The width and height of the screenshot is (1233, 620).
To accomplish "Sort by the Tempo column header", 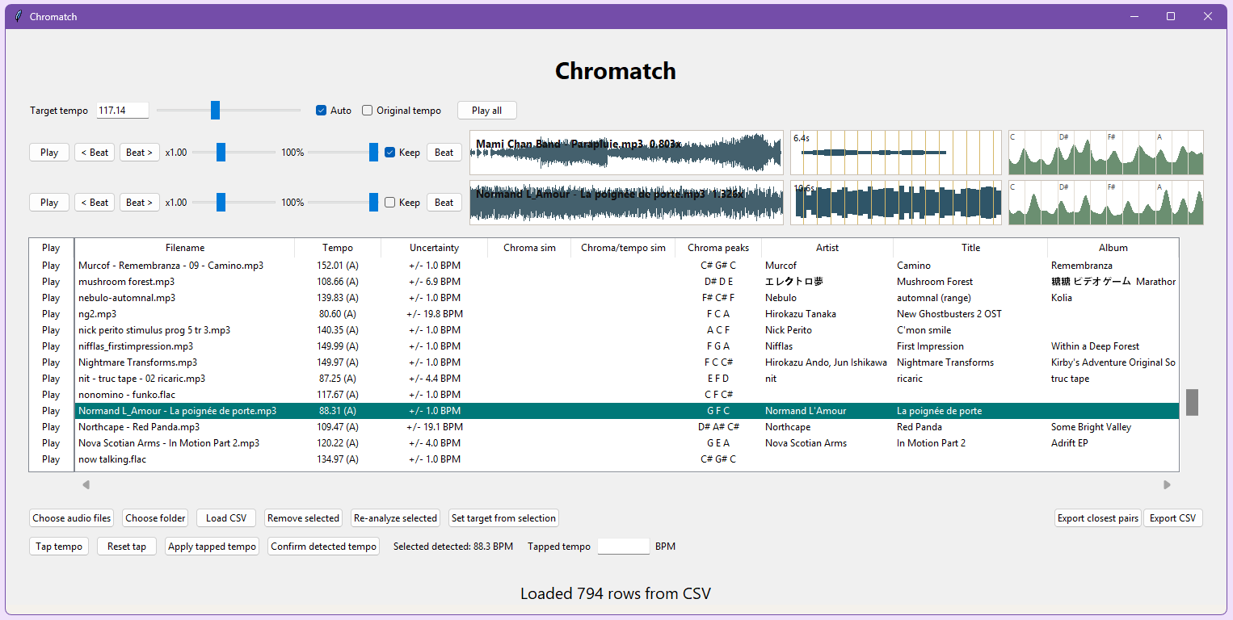I will pos(338,248).
